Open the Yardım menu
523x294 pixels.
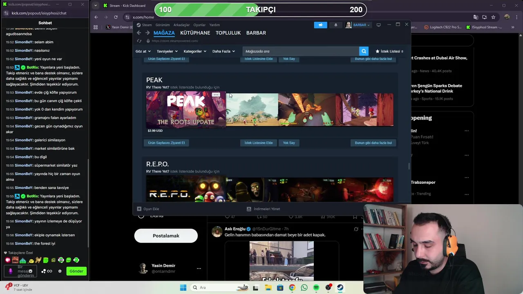215,25
